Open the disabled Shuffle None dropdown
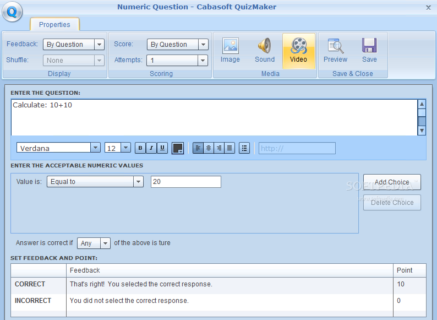Viewport: 437px width, 320px height. pyautogui.click(x=74, y=60)
